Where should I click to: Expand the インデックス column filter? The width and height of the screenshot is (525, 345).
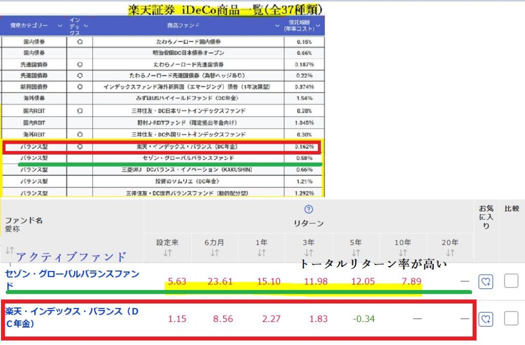coord(86,25)
